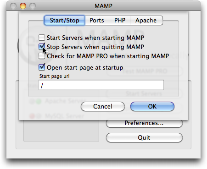Click the red MySQL Server status light
This screenshot has height=169, width=207.
pos(32,116)
